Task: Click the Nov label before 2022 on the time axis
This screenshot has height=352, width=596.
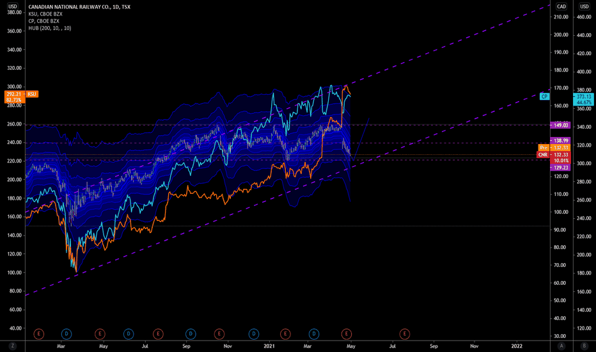Action: (474, 346)
